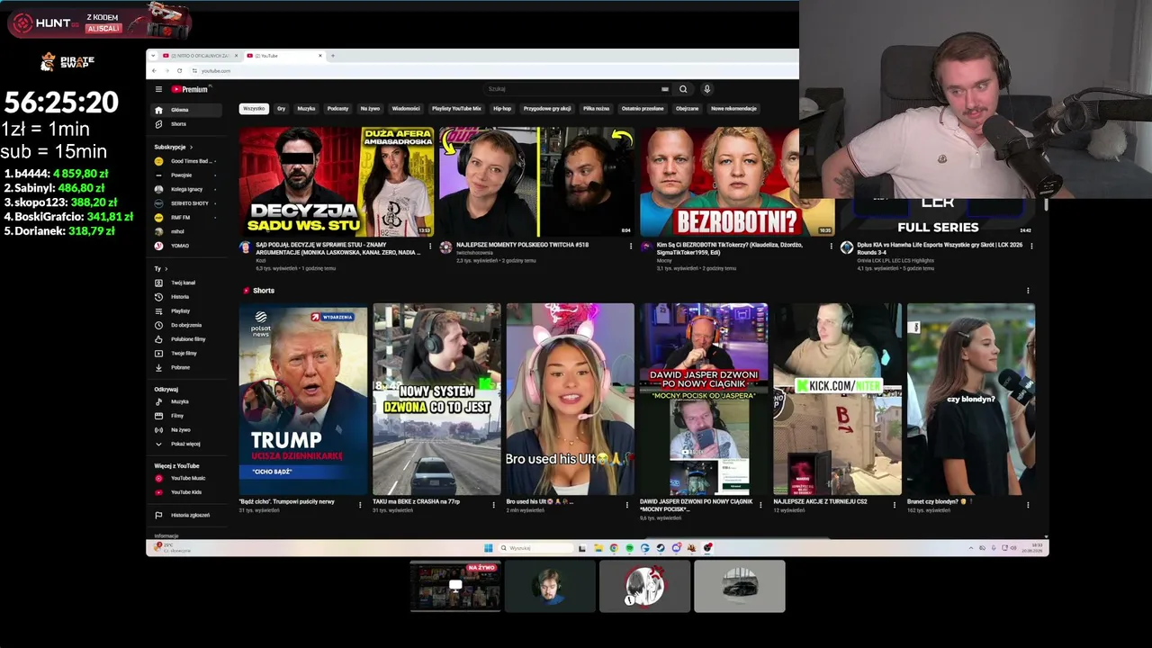Select the Wszystko filter chip

click(x=254, y=109)
